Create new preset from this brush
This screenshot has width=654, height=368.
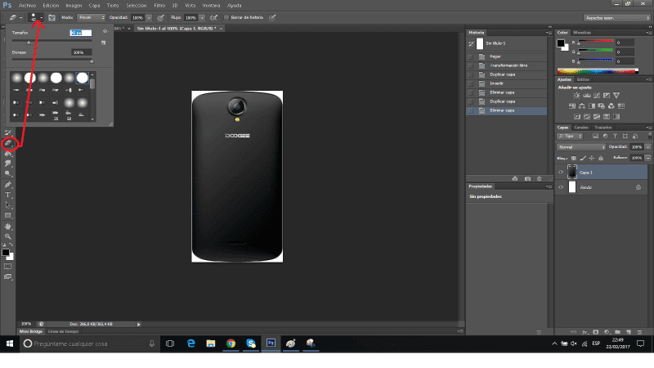point(104,43)
